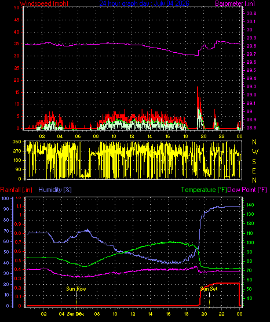Click the 'Rainfall (.in)' legend label
Image resolution: width=270 pixels, height=322 pixels.
point(16,190)
